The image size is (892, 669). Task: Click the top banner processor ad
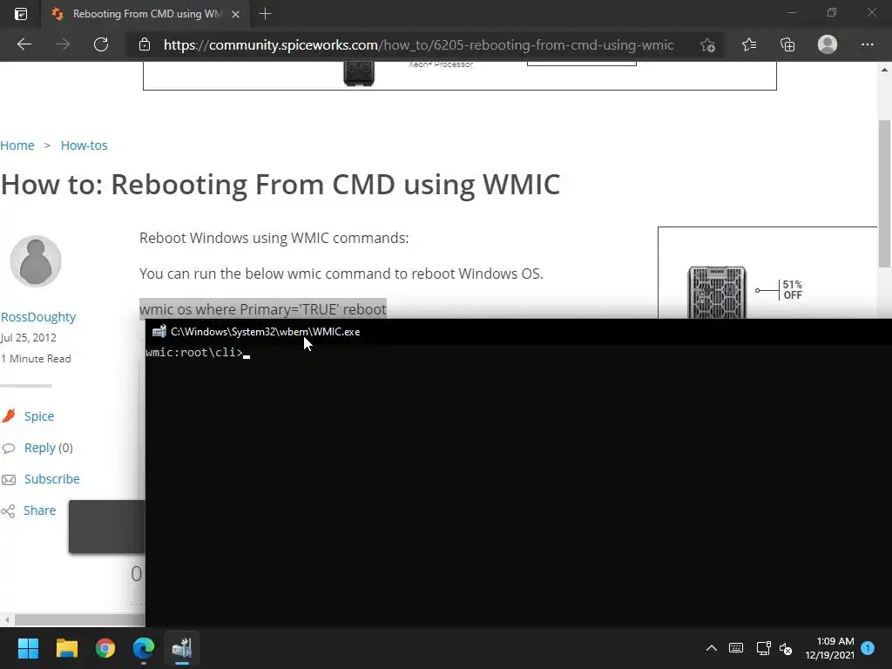pos(460,75)
